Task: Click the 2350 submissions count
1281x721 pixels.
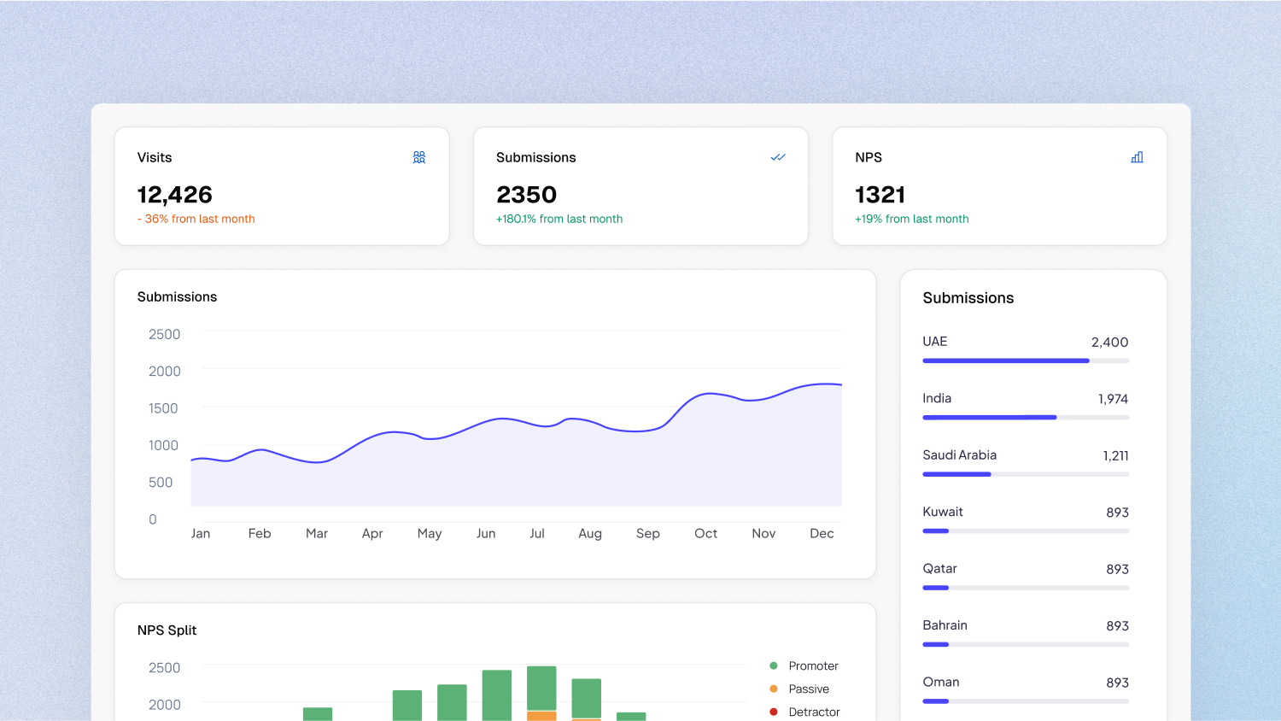Action: [526, 195]
